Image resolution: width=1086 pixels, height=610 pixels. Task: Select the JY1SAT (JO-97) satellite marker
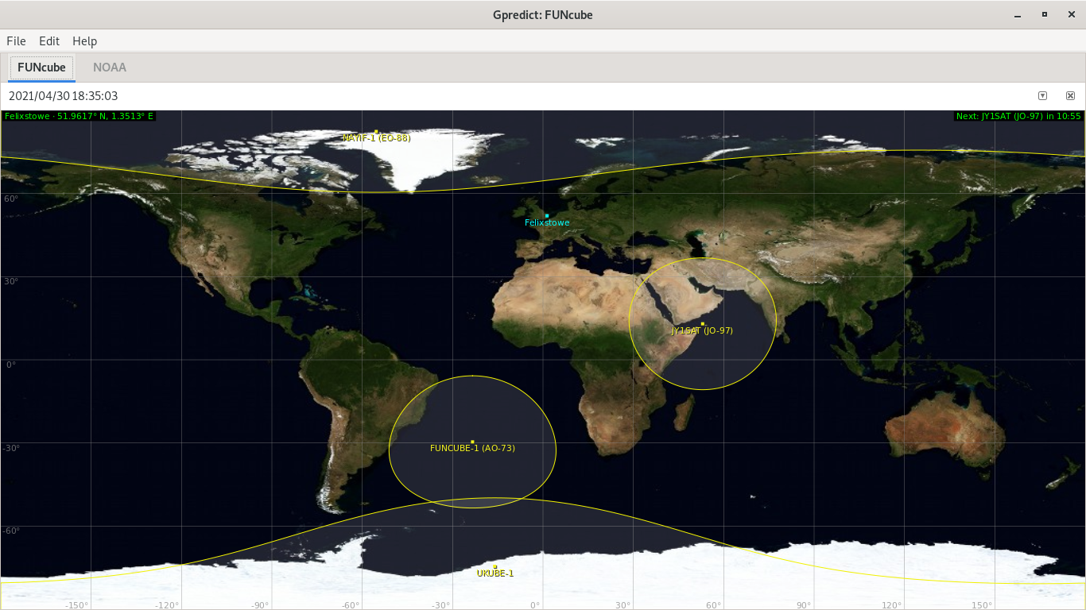click(703, 323)
